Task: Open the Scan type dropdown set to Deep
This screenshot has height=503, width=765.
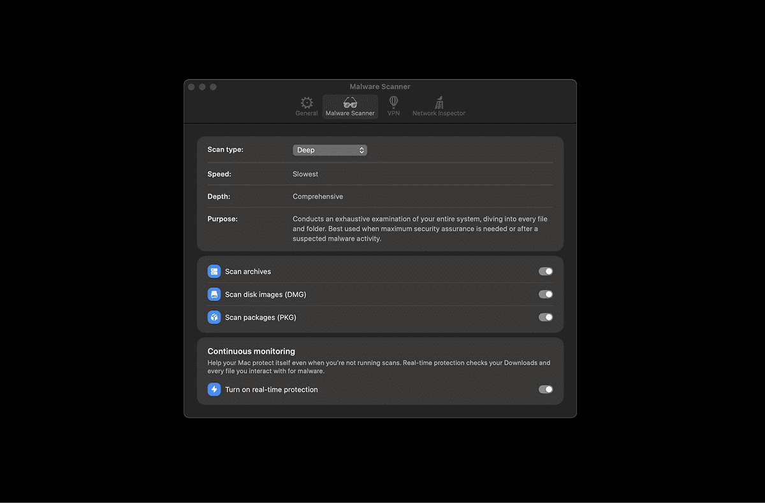Action: tap(330, 150)
